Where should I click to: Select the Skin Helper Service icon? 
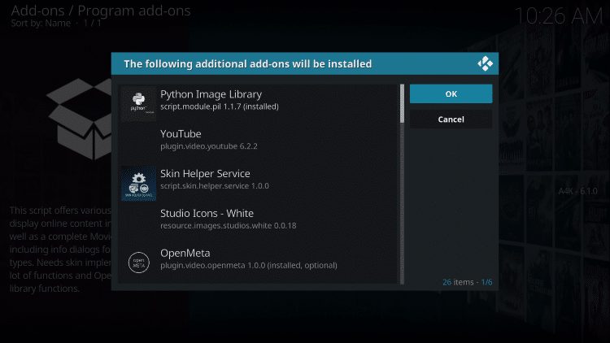(138, 184)
